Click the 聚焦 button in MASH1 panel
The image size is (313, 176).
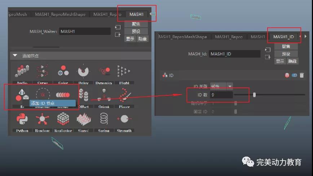(136, 24)
